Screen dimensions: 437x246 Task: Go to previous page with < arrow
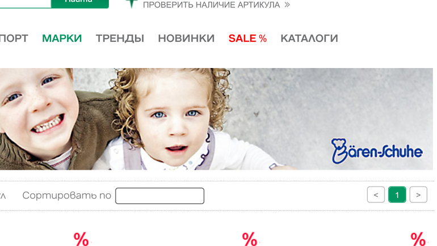click(376, 194)
